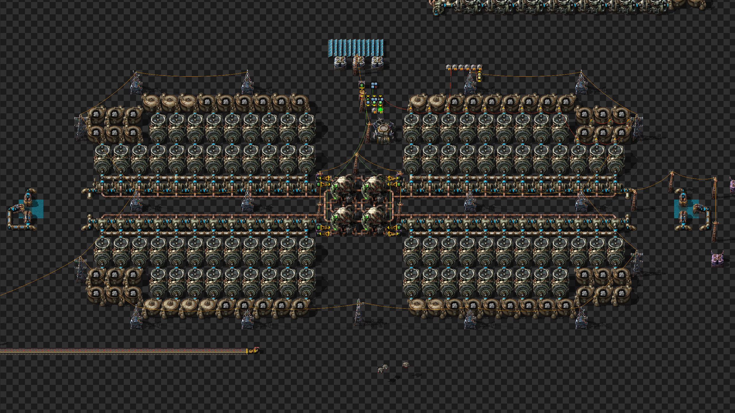Open the chest showing a green fuel cell
735x413 pixels.
pyautogui.click(x=362, y=85)
